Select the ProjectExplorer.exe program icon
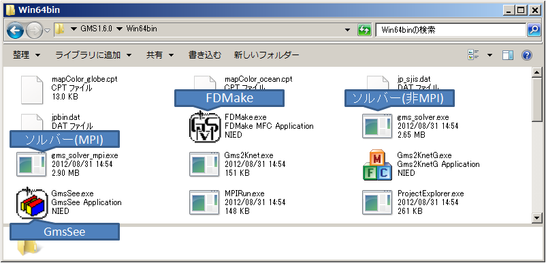 tap(377, 202)
